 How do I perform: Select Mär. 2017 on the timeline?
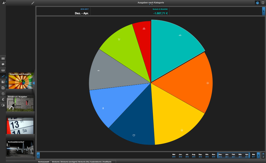pos(240,156)
